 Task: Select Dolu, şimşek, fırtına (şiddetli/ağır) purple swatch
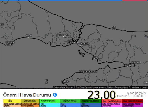(133, 105)
